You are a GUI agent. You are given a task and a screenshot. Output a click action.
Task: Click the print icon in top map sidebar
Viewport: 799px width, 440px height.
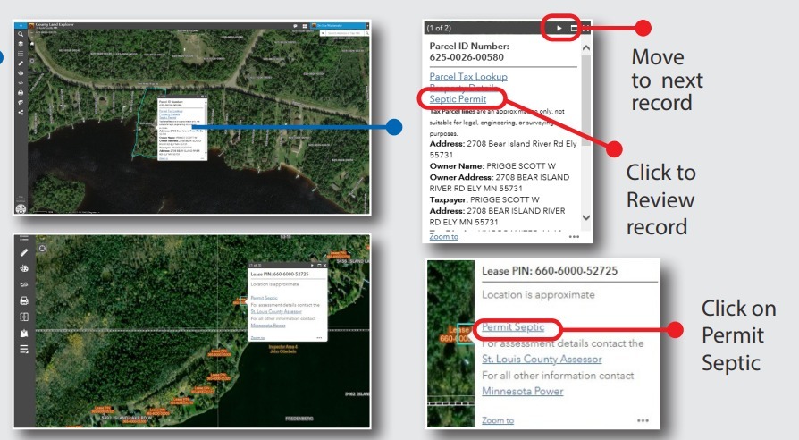click(x=21, y=91)
